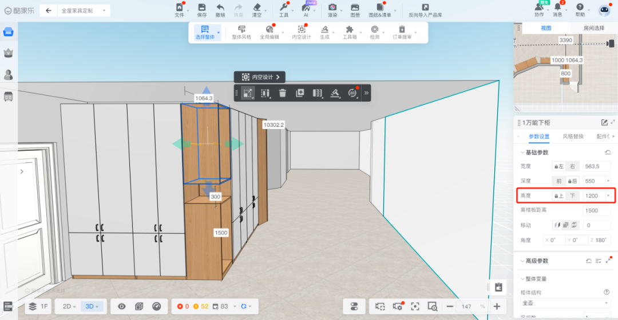Screen dimensions: 618x320
Task: Open the person sidebar icon
Action: tap(8, 74)
